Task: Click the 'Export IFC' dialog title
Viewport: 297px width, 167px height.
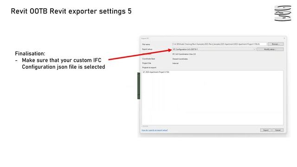Action: point(145,39)
